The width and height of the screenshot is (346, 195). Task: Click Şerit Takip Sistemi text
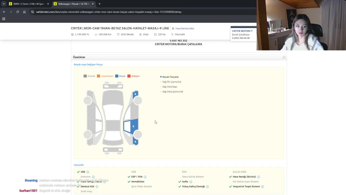point(141,187)
